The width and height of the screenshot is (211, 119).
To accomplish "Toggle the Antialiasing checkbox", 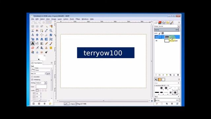I will (32, 80).
